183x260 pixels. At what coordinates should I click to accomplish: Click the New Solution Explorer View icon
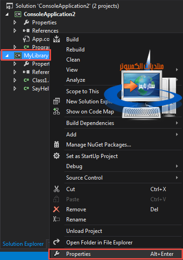57,101
